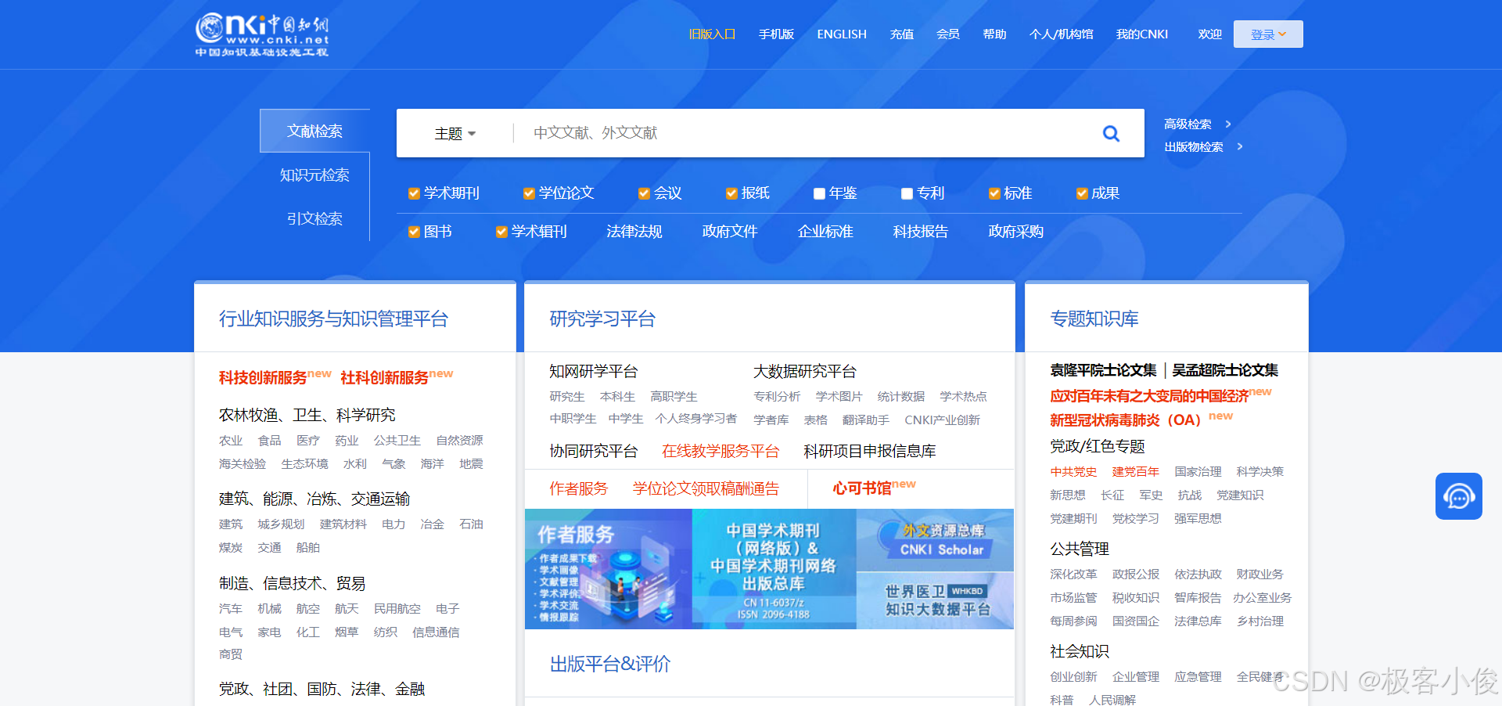Enable the 专利 checkbox
Screen dimensions: 1502x706
[x=907, y=193]
